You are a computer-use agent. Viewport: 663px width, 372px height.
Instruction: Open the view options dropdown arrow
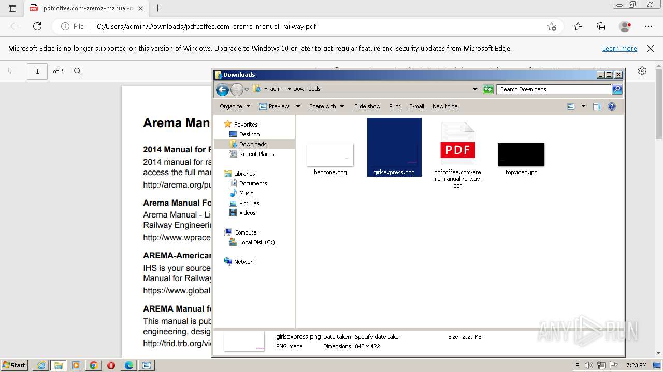point(583,106)
